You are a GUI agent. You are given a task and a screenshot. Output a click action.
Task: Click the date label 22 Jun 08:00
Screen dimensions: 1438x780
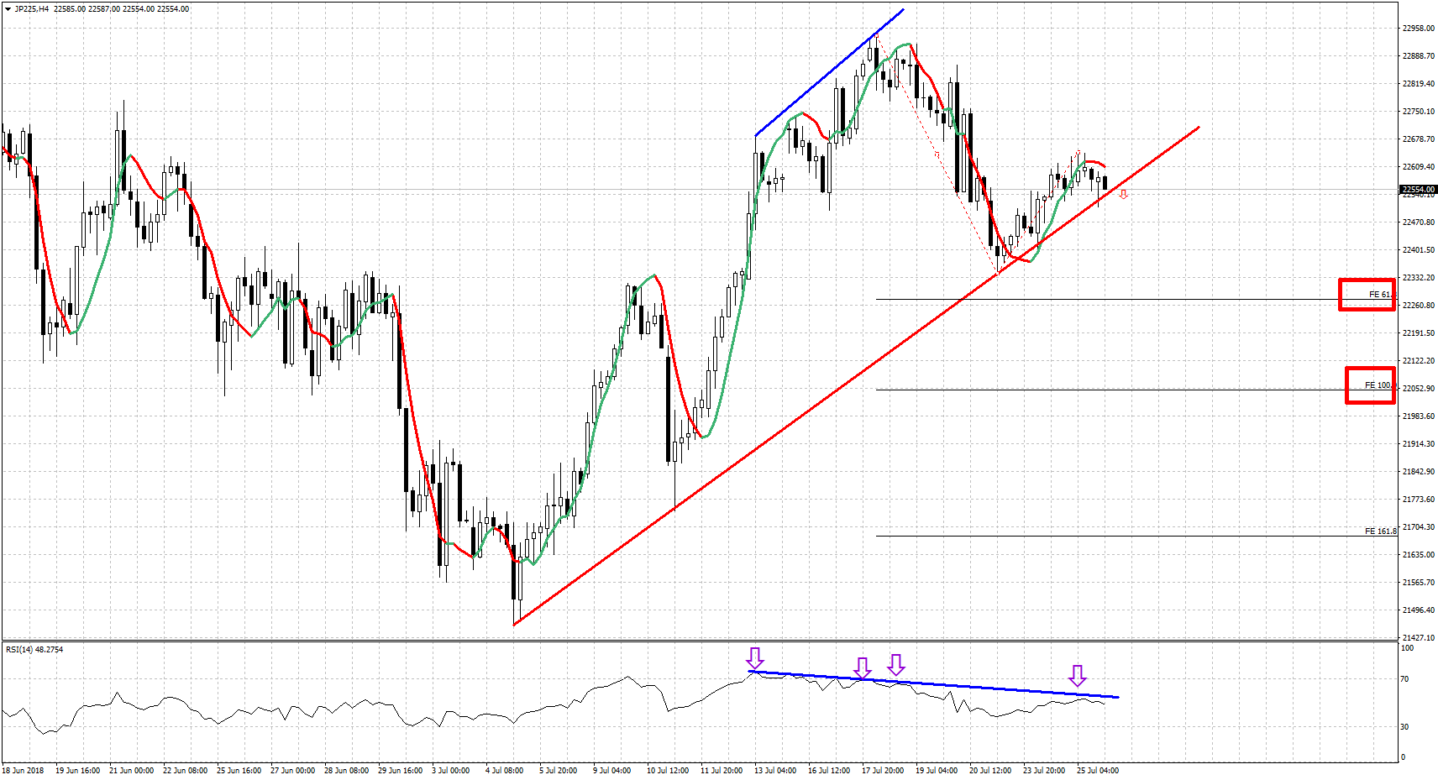[185, 771]
